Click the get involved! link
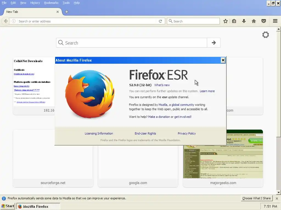281x210 pixels. pyautogui.click(x=183, y=117)
